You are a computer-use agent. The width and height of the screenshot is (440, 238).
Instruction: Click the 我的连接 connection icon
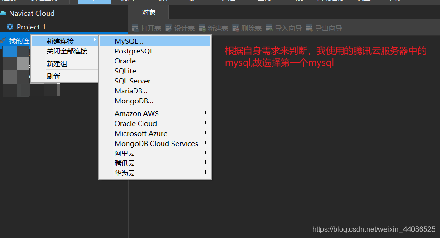[x=3, y=41]
